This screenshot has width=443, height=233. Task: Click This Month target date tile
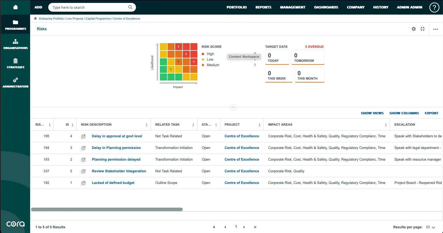(x=310, y=75)
